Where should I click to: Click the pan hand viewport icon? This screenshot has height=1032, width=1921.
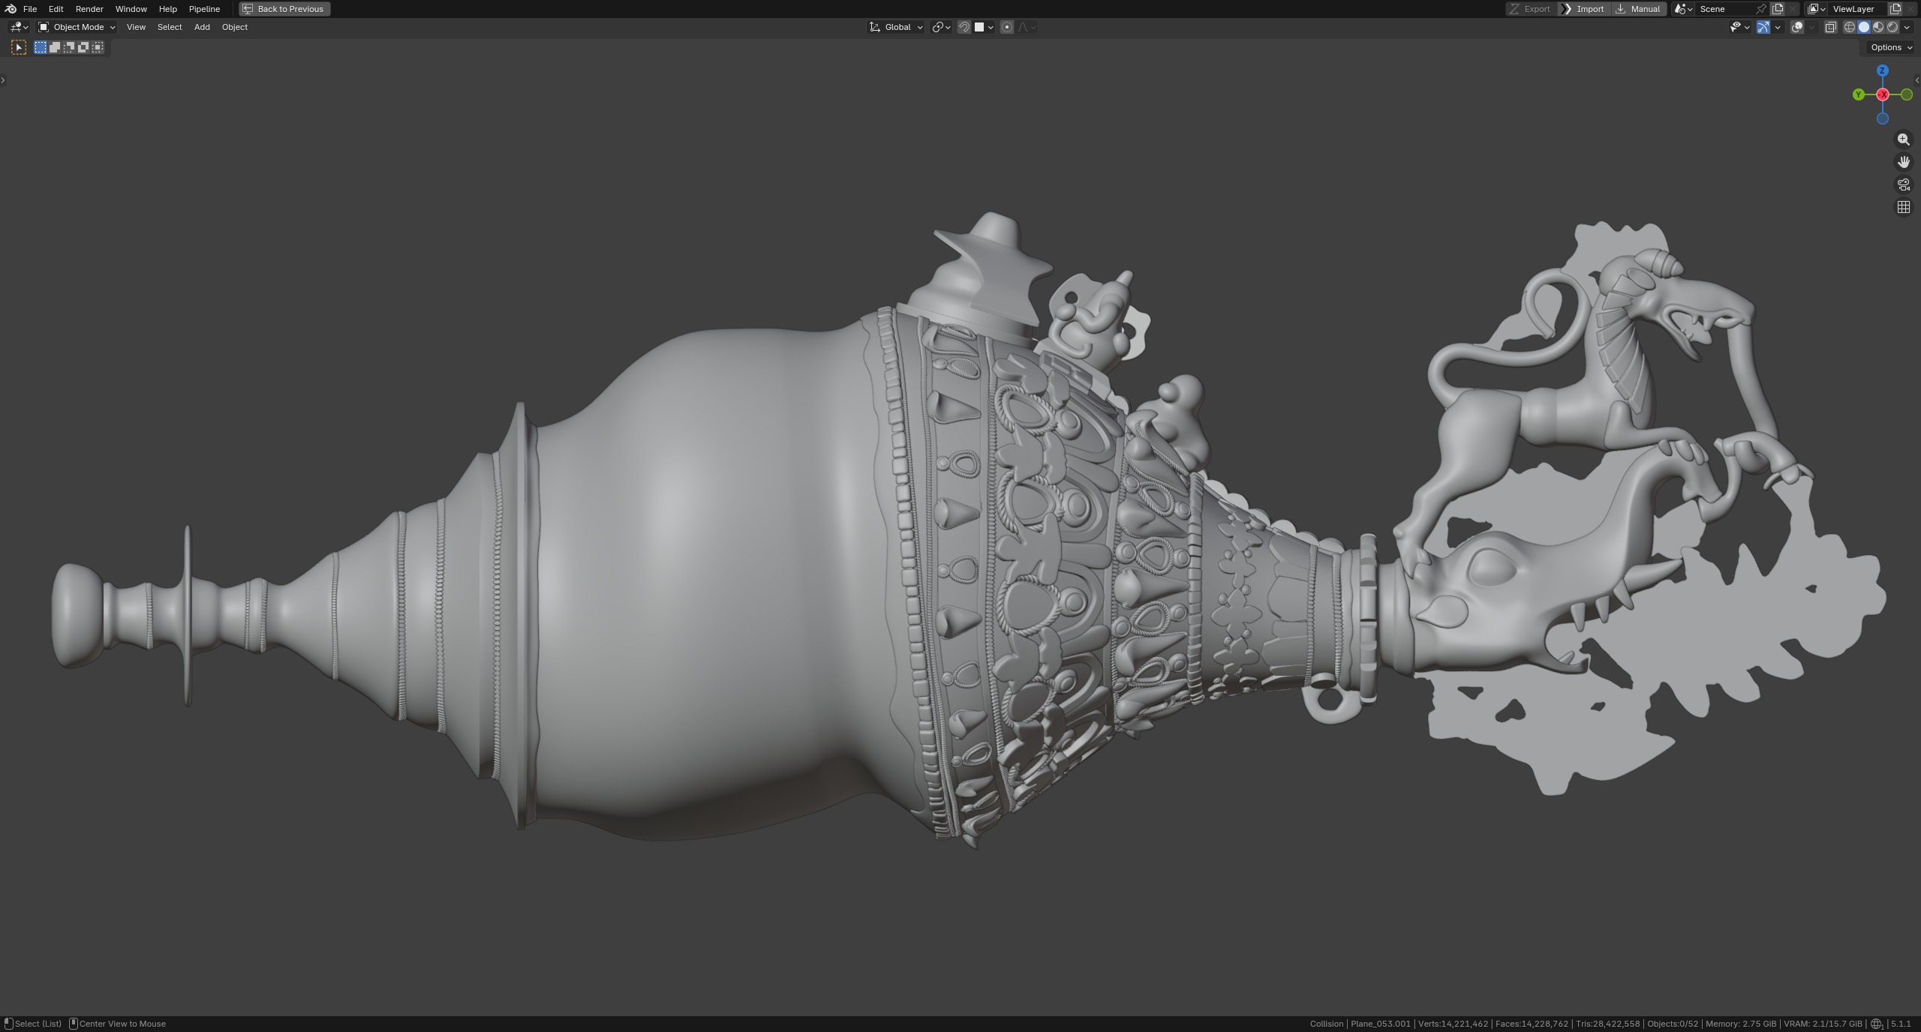(x=1903, y=162)
